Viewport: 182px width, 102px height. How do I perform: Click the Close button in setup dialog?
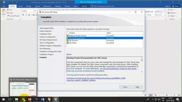(125, 87)
